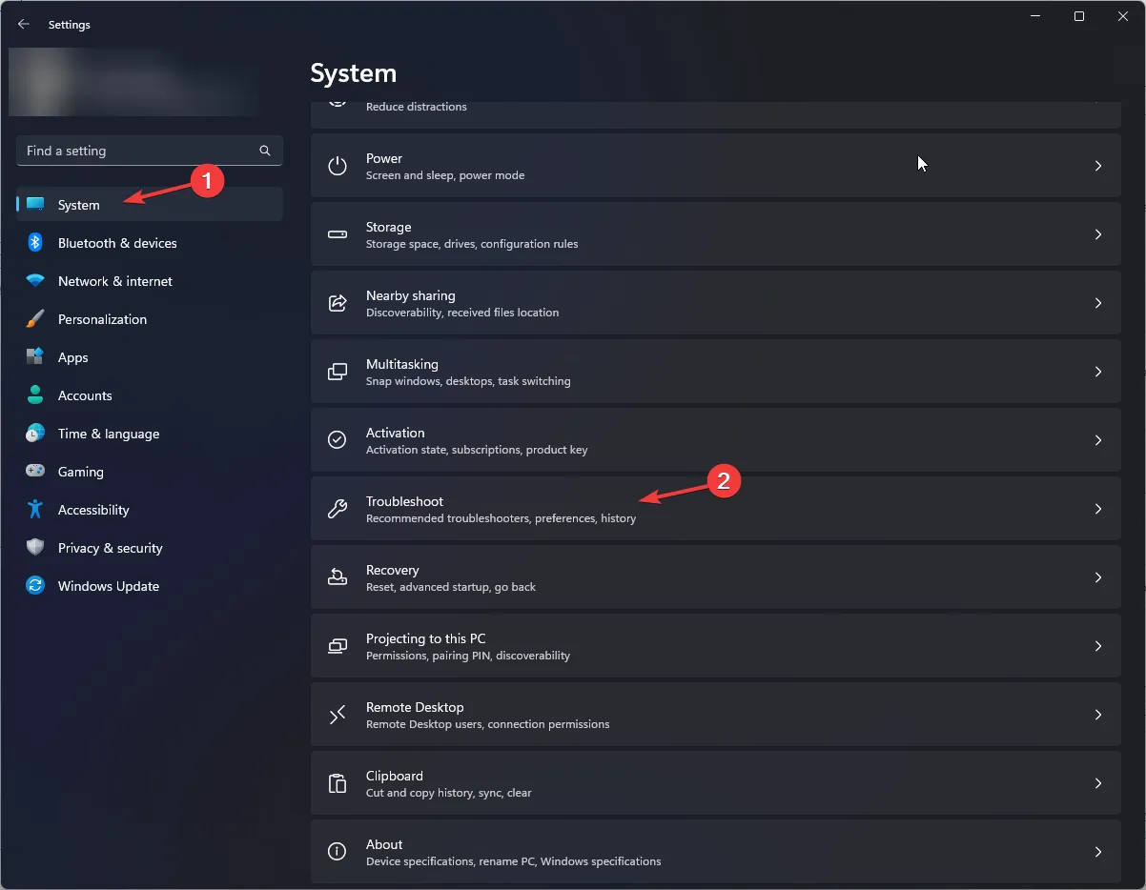Click the Windows Update sync icon
Viewport: 1146px width, 890px height.
click(35, 586)
